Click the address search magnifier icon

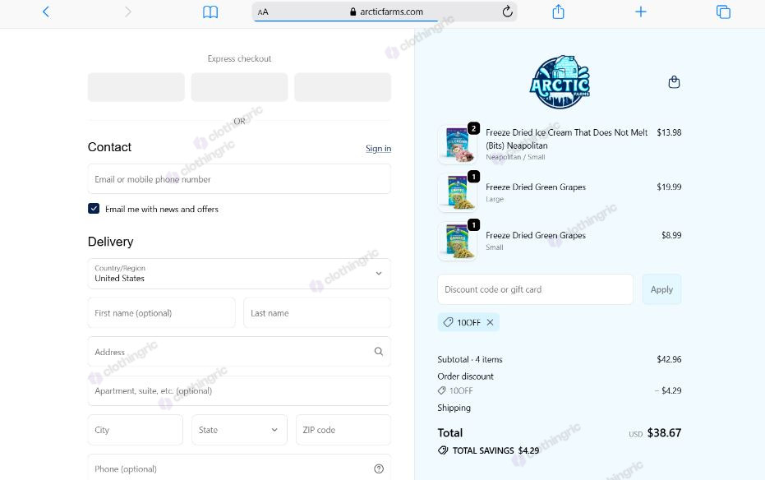(378, 351)
